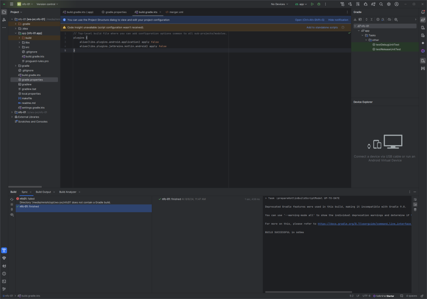Expand the src folder in project tree
This screenshot has width=427, height=299.
(19, 47)
